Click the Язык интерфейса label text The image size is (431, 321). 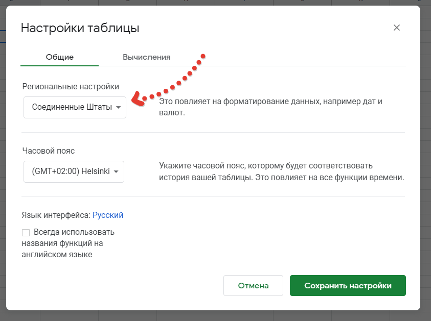56,215
